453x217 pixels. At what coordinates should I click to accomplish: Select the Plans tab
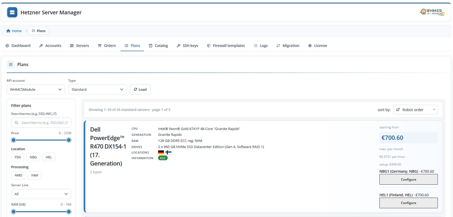click(x=132, y=46)
